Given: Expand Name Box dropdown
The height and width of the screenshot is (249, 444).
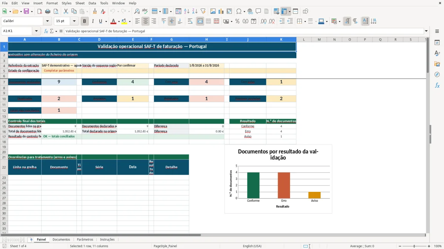Looking at the screenshot, I should pos(37,31).
